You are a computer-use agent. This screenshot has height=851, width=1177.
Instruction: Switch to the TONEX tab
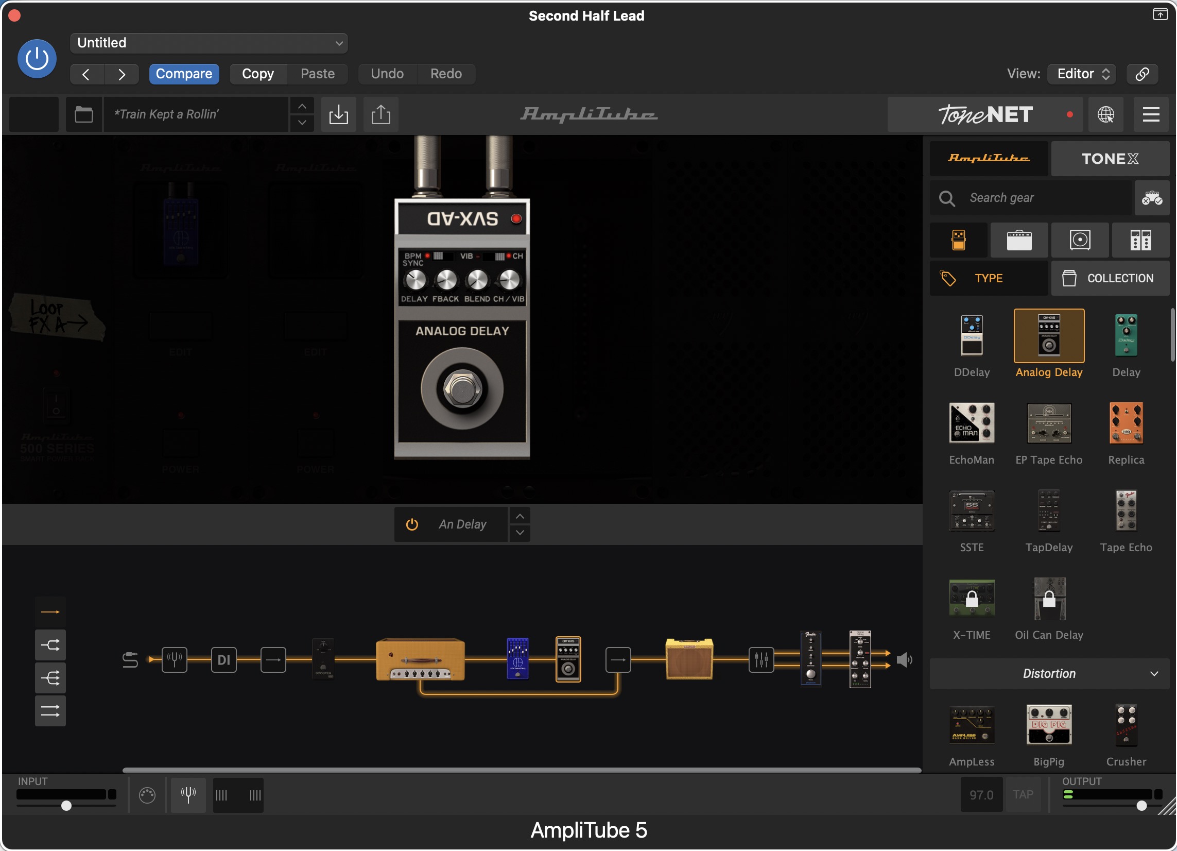point(1110,159)
